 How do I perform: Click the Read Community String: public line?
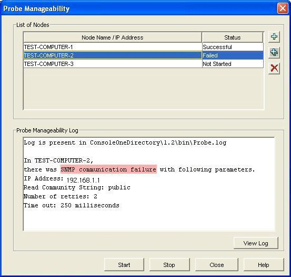pyautogui.click(x=77, y=187)
